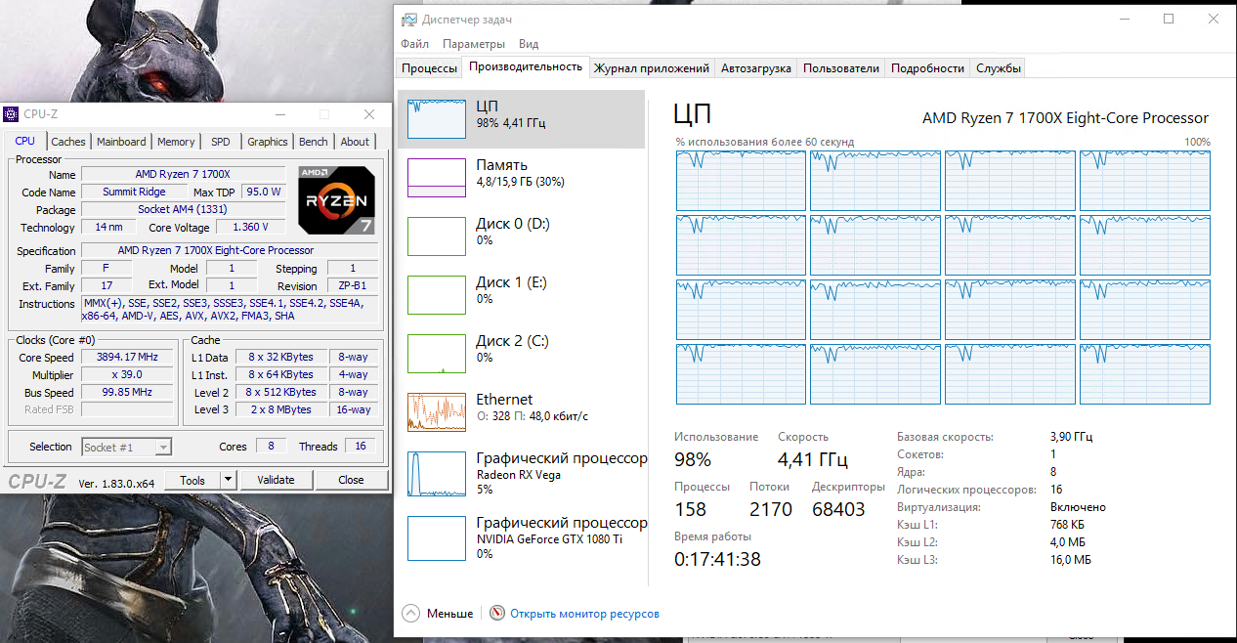This screenshot has height=643, width=1237.
Task: Click Открыть монитор ресурсов link
Action: [584, 614]
